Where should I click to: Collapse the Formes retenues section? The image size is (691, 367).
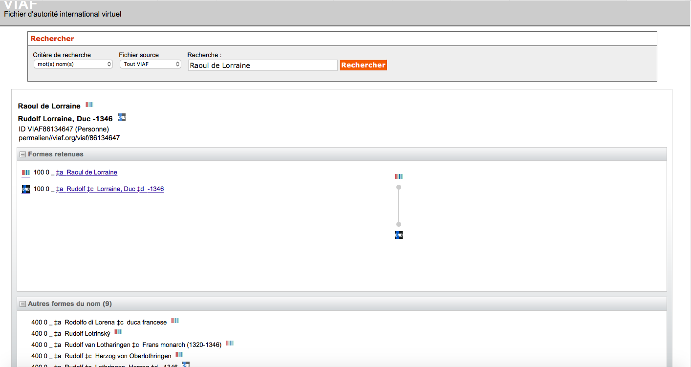click(22, 154)
